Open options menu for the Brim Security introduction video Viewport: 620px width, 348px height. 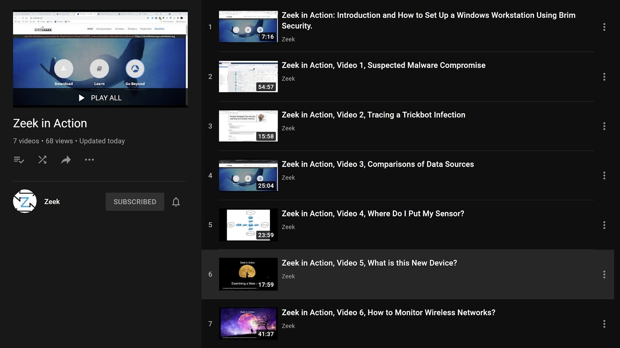604,27
